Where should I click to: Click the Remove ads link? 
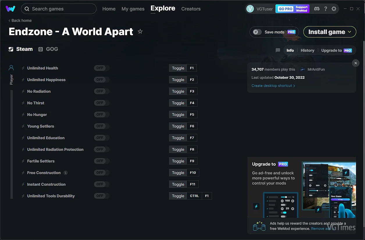[x=323, y=229]
